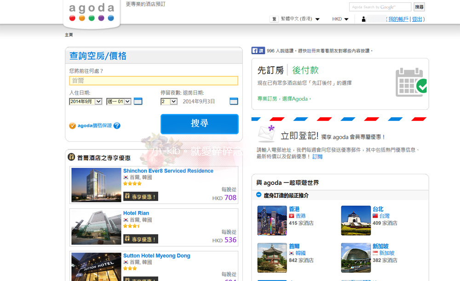Click the 首爾 destination title link
460x281 pixels.
tap(294, 246)
